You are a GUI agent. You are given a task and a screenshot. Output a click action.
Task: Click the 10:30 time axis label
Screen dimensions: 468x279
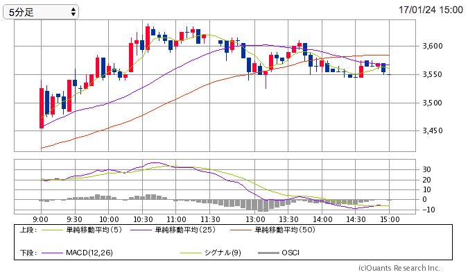point(143,219)
